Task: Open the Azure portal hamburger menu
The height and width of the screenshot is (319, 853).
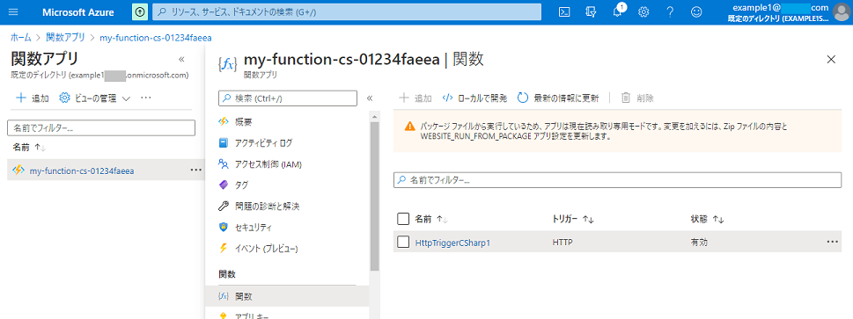Action: click(x=13, y=12)
